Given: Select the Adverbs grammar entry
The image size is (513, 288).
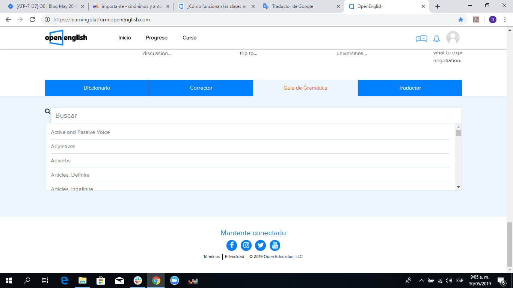Looking at the screenshot, I should click(61, 160).
